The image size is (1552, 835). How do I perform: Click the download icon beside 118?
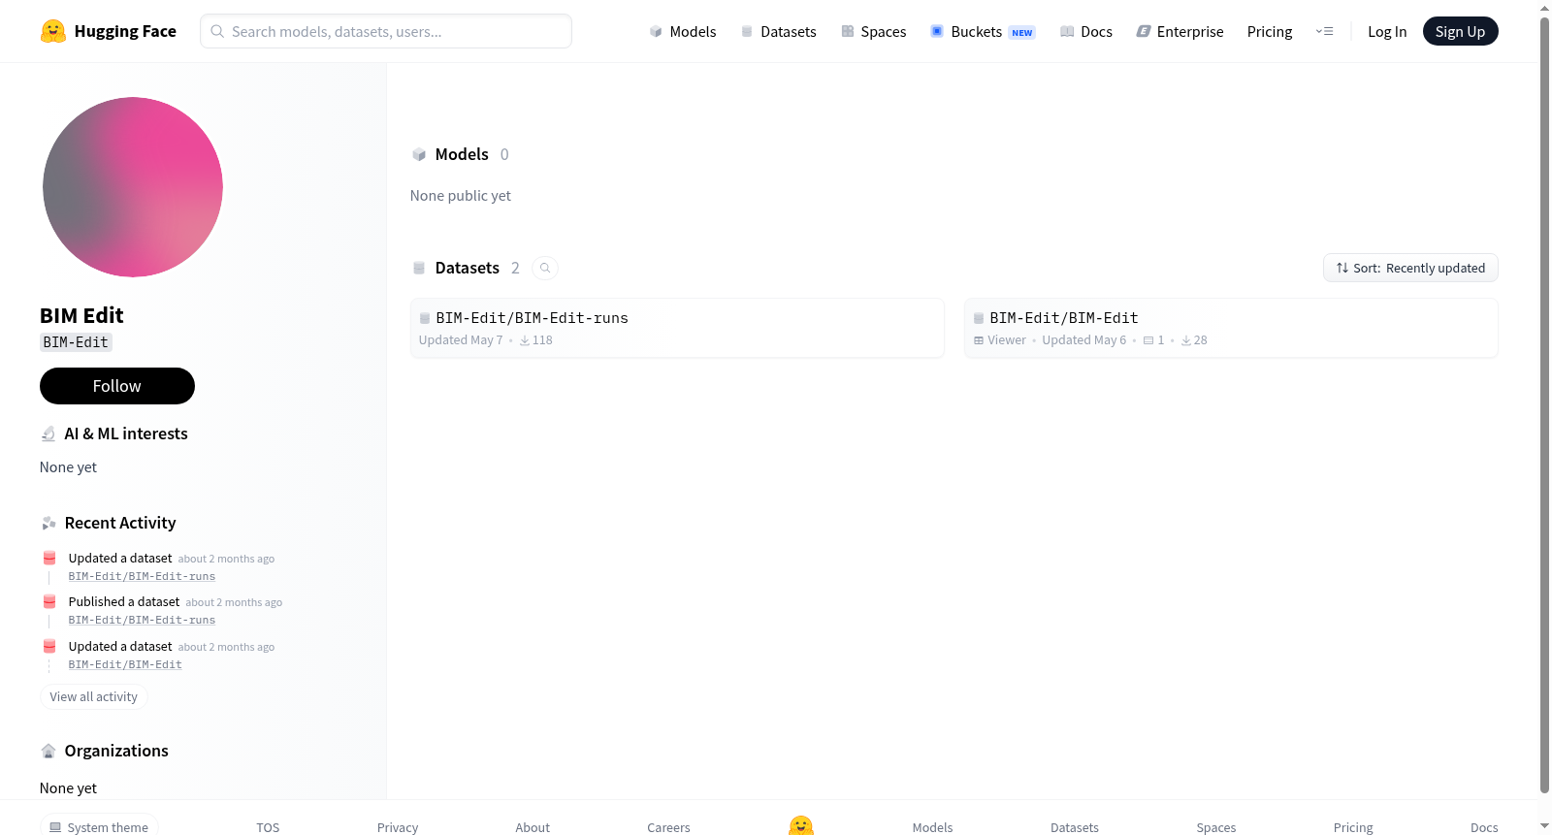coord(525,340)
